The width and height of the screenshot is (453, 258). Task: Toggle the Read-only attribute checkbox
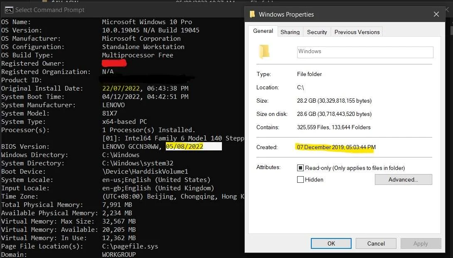[300, 168]
